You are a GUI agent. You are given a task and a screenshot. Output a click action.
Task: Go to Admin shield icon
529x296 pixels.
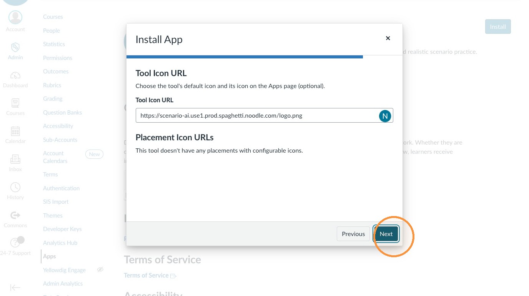coord(15,47)
